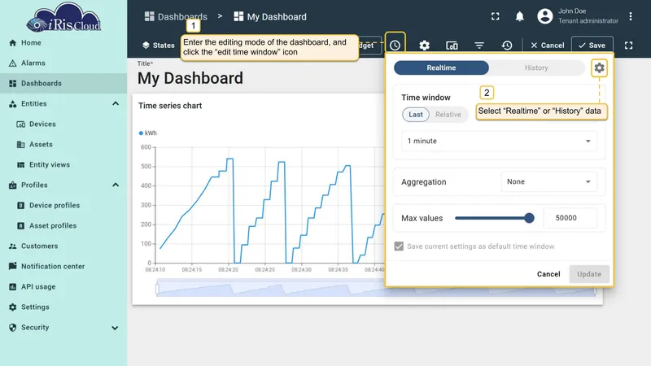
Task: Click the Assets sidebar icon
Action: (21, 145)
